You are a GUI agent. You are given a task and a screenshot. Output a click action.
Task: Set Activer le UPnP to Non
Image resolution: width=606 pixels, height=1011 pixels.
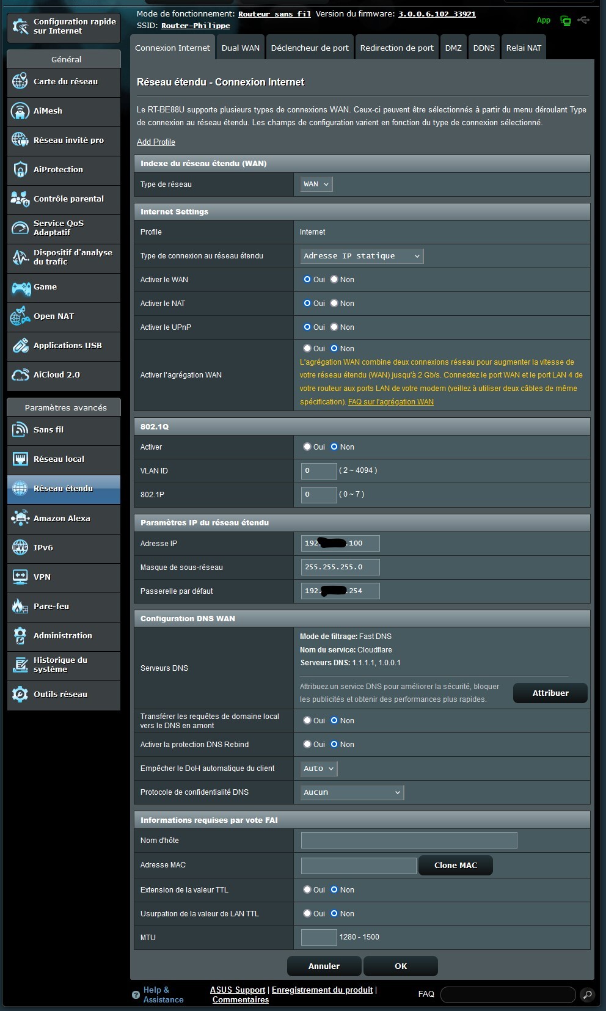click(x=334, y=327)
